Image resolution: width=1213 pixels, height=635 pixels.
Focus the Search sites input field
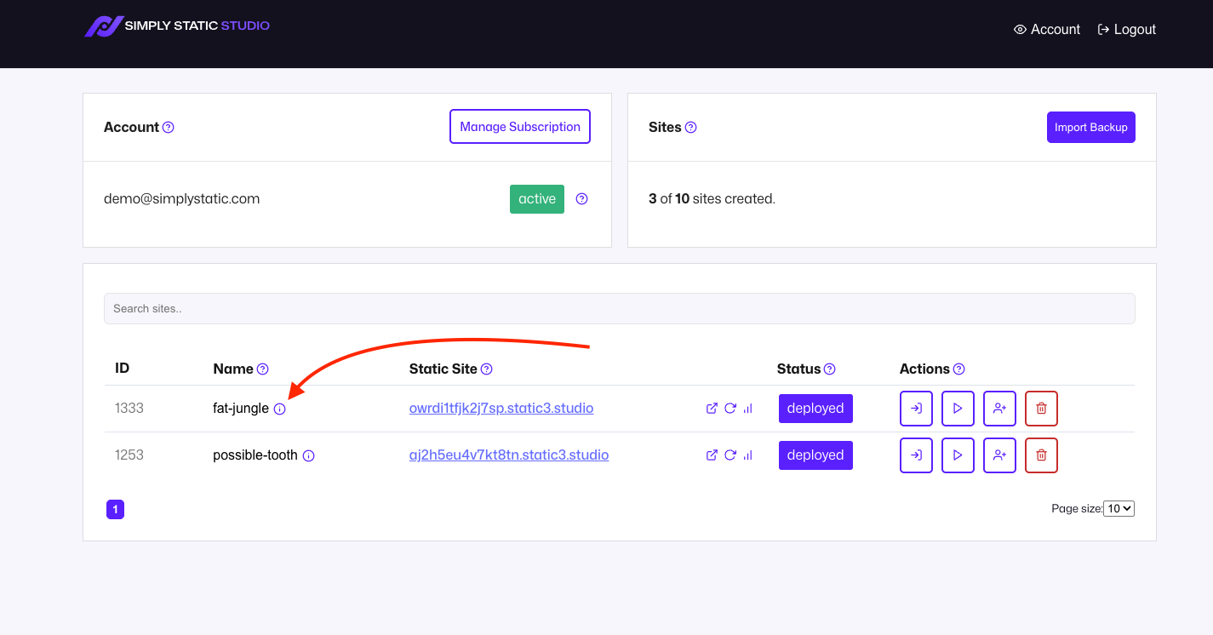620,308
